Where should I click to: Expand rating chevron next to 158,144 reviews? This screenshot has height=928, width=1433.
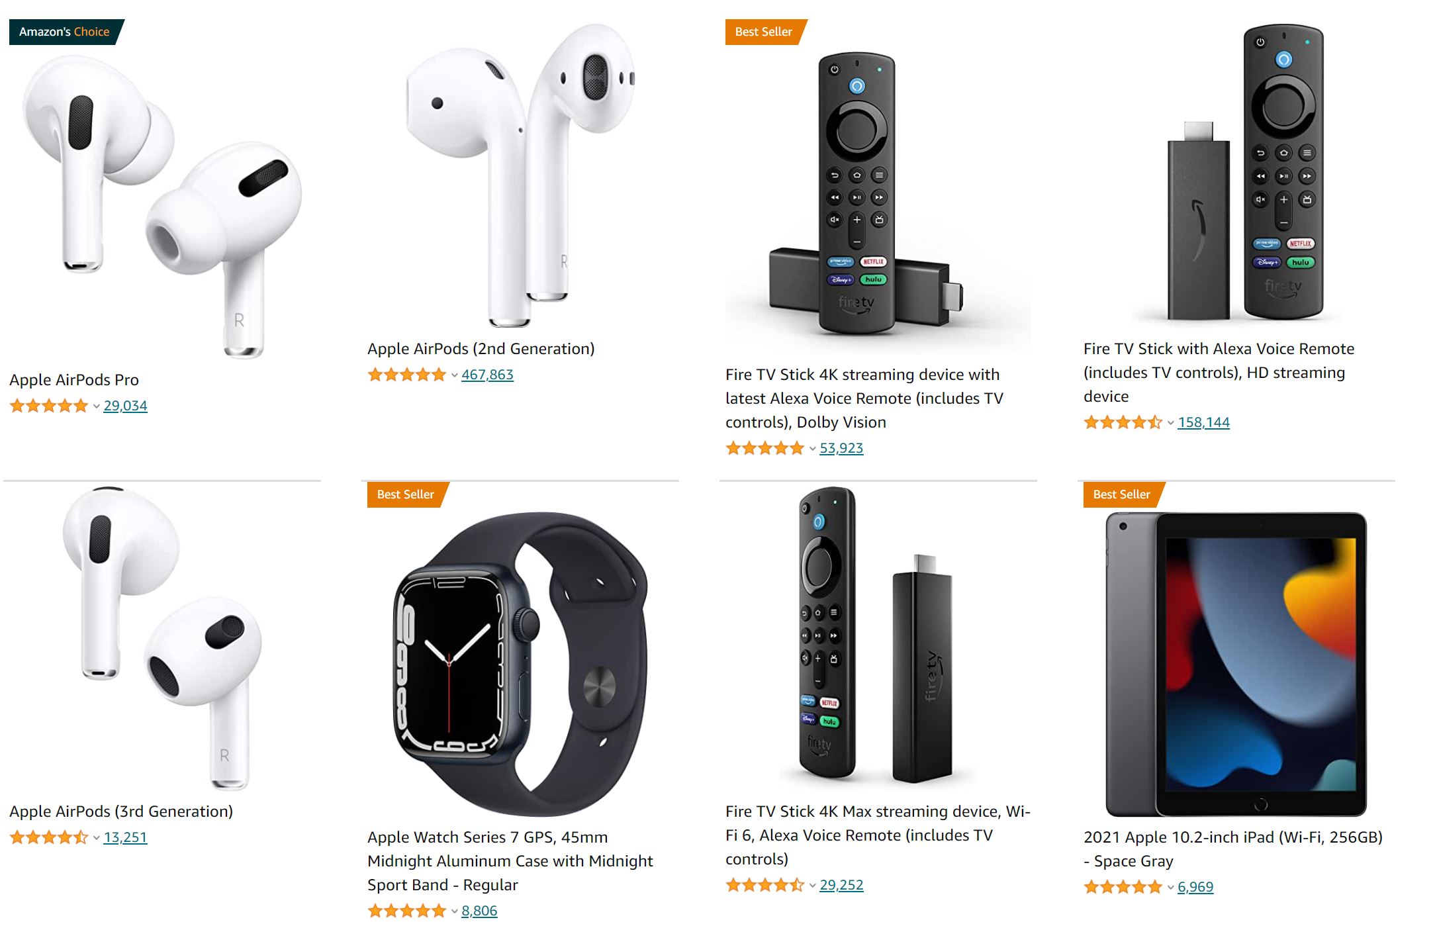point(1170,423)
